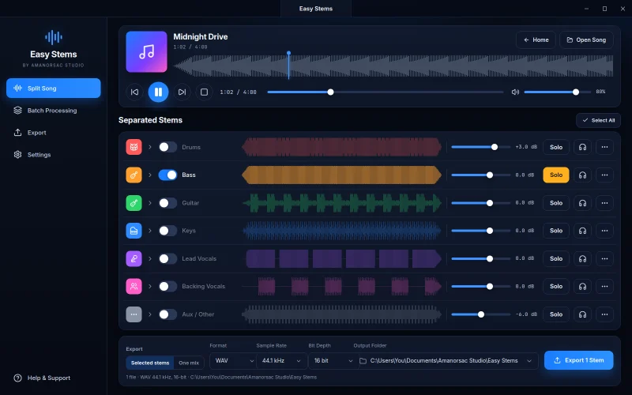Mute audio with the speaker icon
This screenshot has width=632, height=395.
pos(515,92)
